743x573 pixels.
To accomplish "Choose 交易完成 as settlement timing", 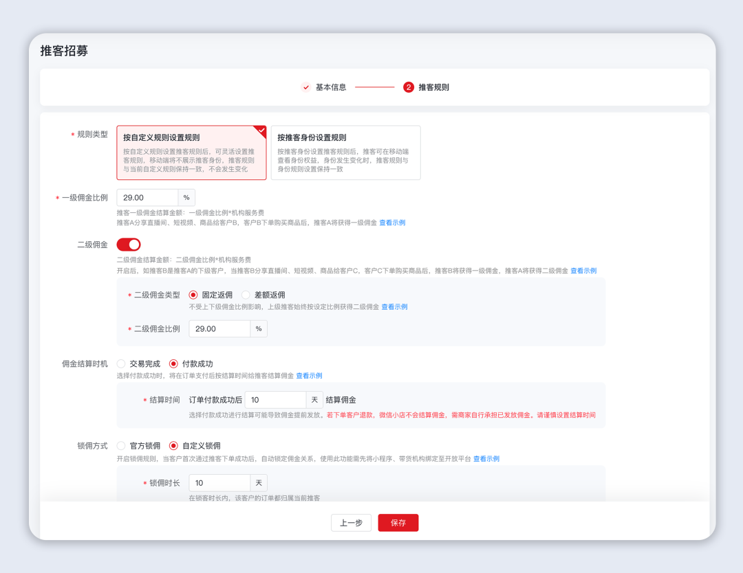I will pos(121,363).
